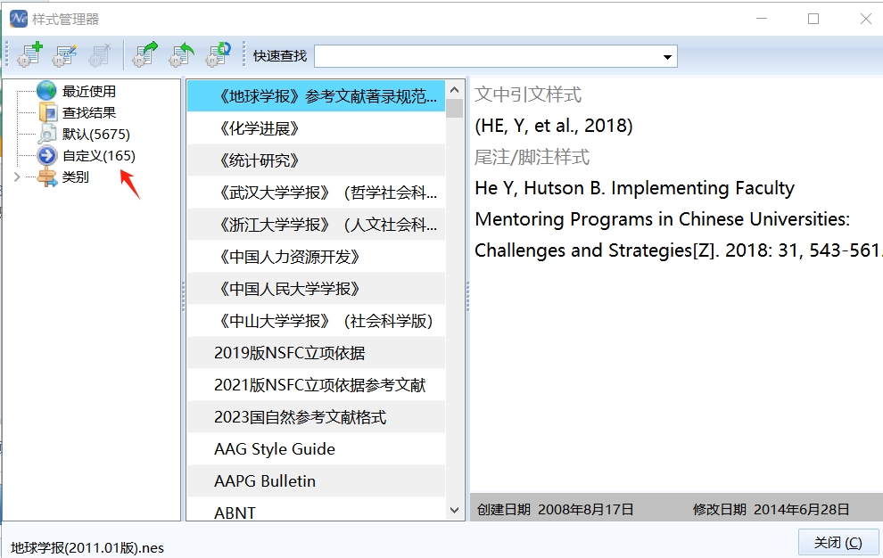Select 默认(5675) in the tree
Screen dimensions: 883x558
tap(95, 134)
